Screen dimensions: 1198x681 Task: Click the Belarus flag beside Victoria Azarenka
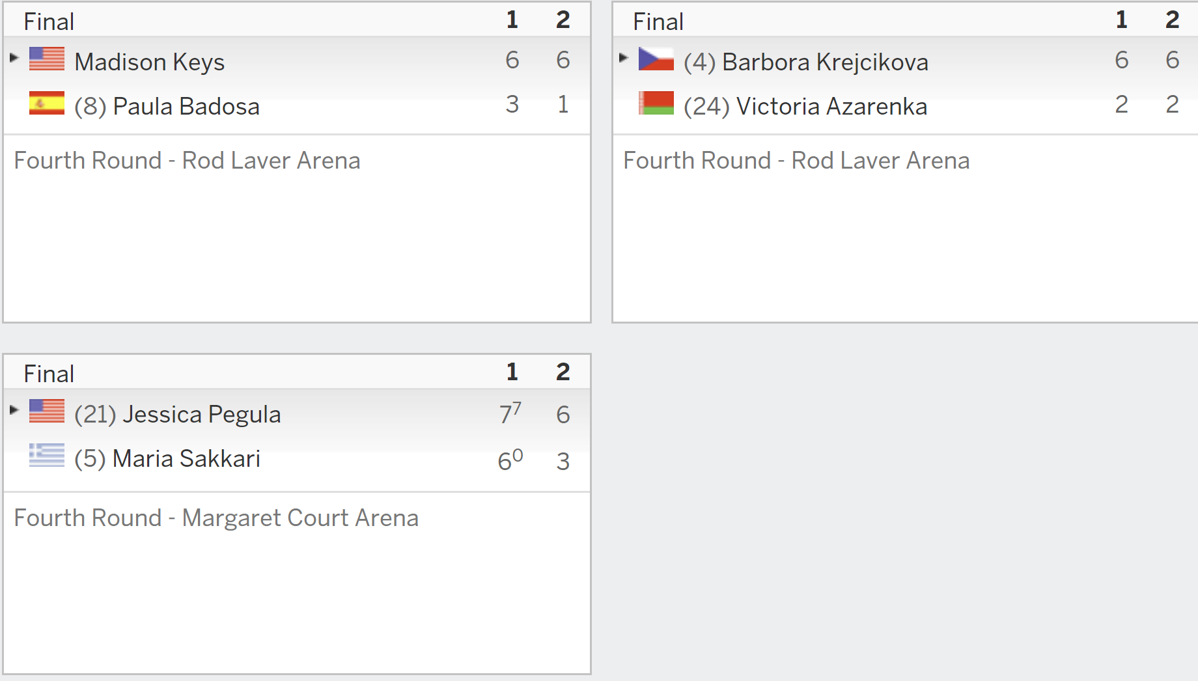point(656,103)
